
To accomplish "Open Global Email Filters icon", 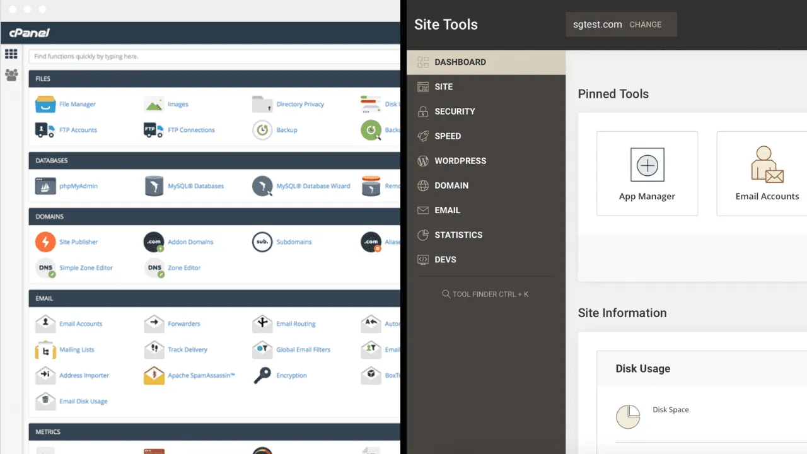I will pyautogui.click(x=262, y=349).
